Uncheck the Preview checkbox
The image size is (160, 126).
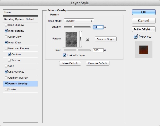(x=136, y=37)
